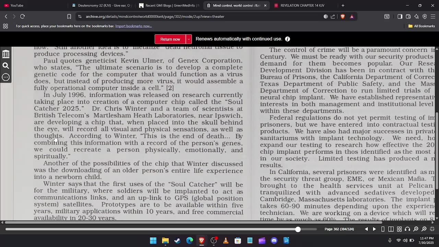Open Clipchamp video editor from taskbar
The height and width of the screenshot is (247, 439).
tap(262, 241)
